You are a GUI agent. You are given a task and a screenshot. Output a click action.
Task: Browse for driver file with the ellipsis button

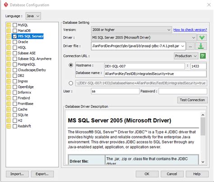click(x=190, y=46)
